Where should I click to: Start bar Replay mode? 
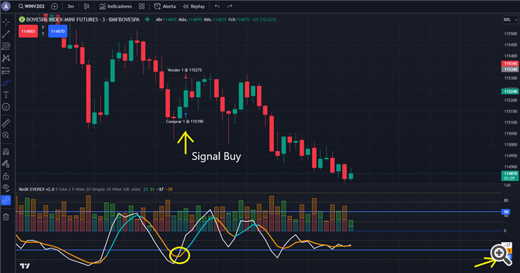[x=193, y=6]
